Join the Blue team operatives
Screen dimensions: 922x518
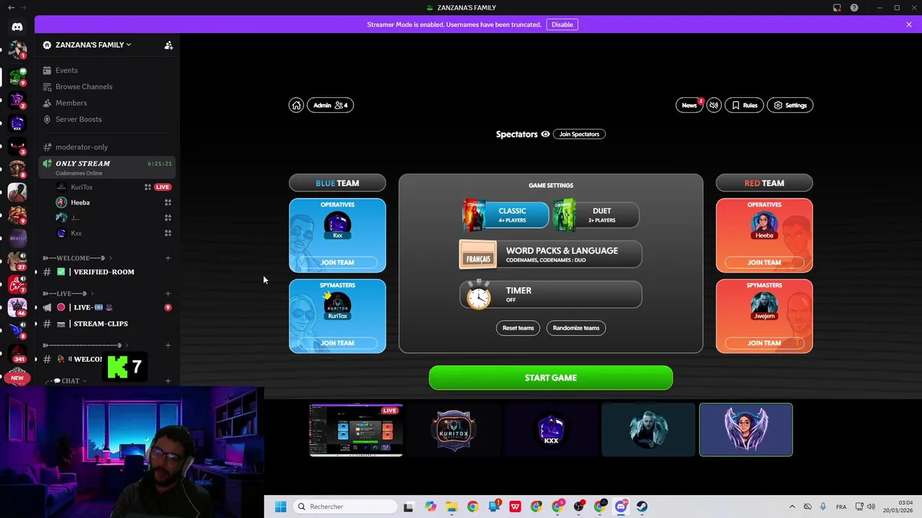(337, 263)
